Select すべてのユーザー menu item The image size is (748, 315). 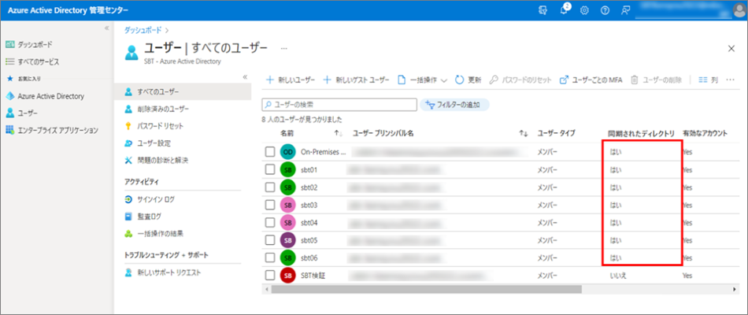183,91
